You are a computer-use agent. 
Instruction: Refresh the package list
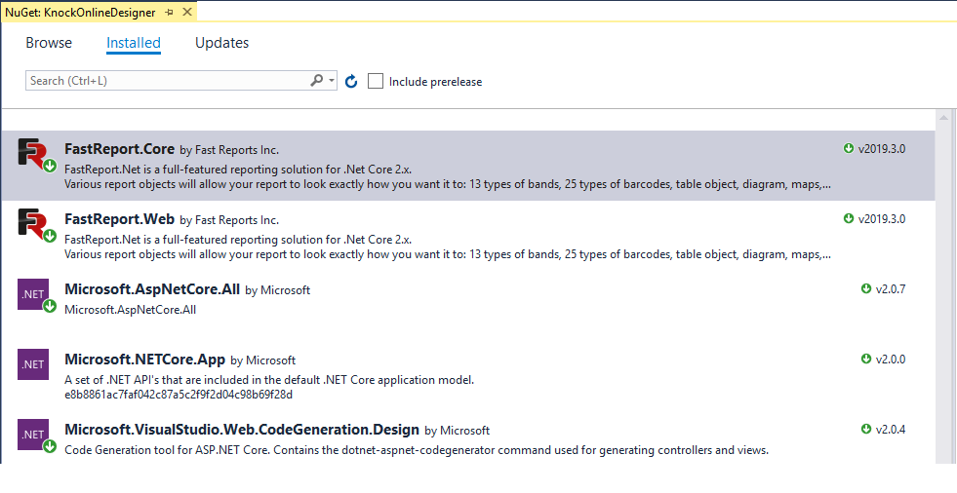click(x=351, y=81)
